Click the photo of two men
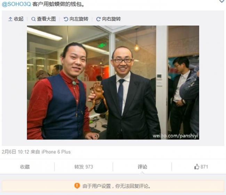The width and height of the screenshot is (226, 195). point(113,83)
